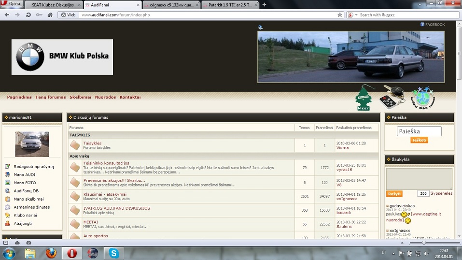The width and height of the screenshot is (462, 260).
Task: Go forward with the forward arrow
Action: point(17,15)
